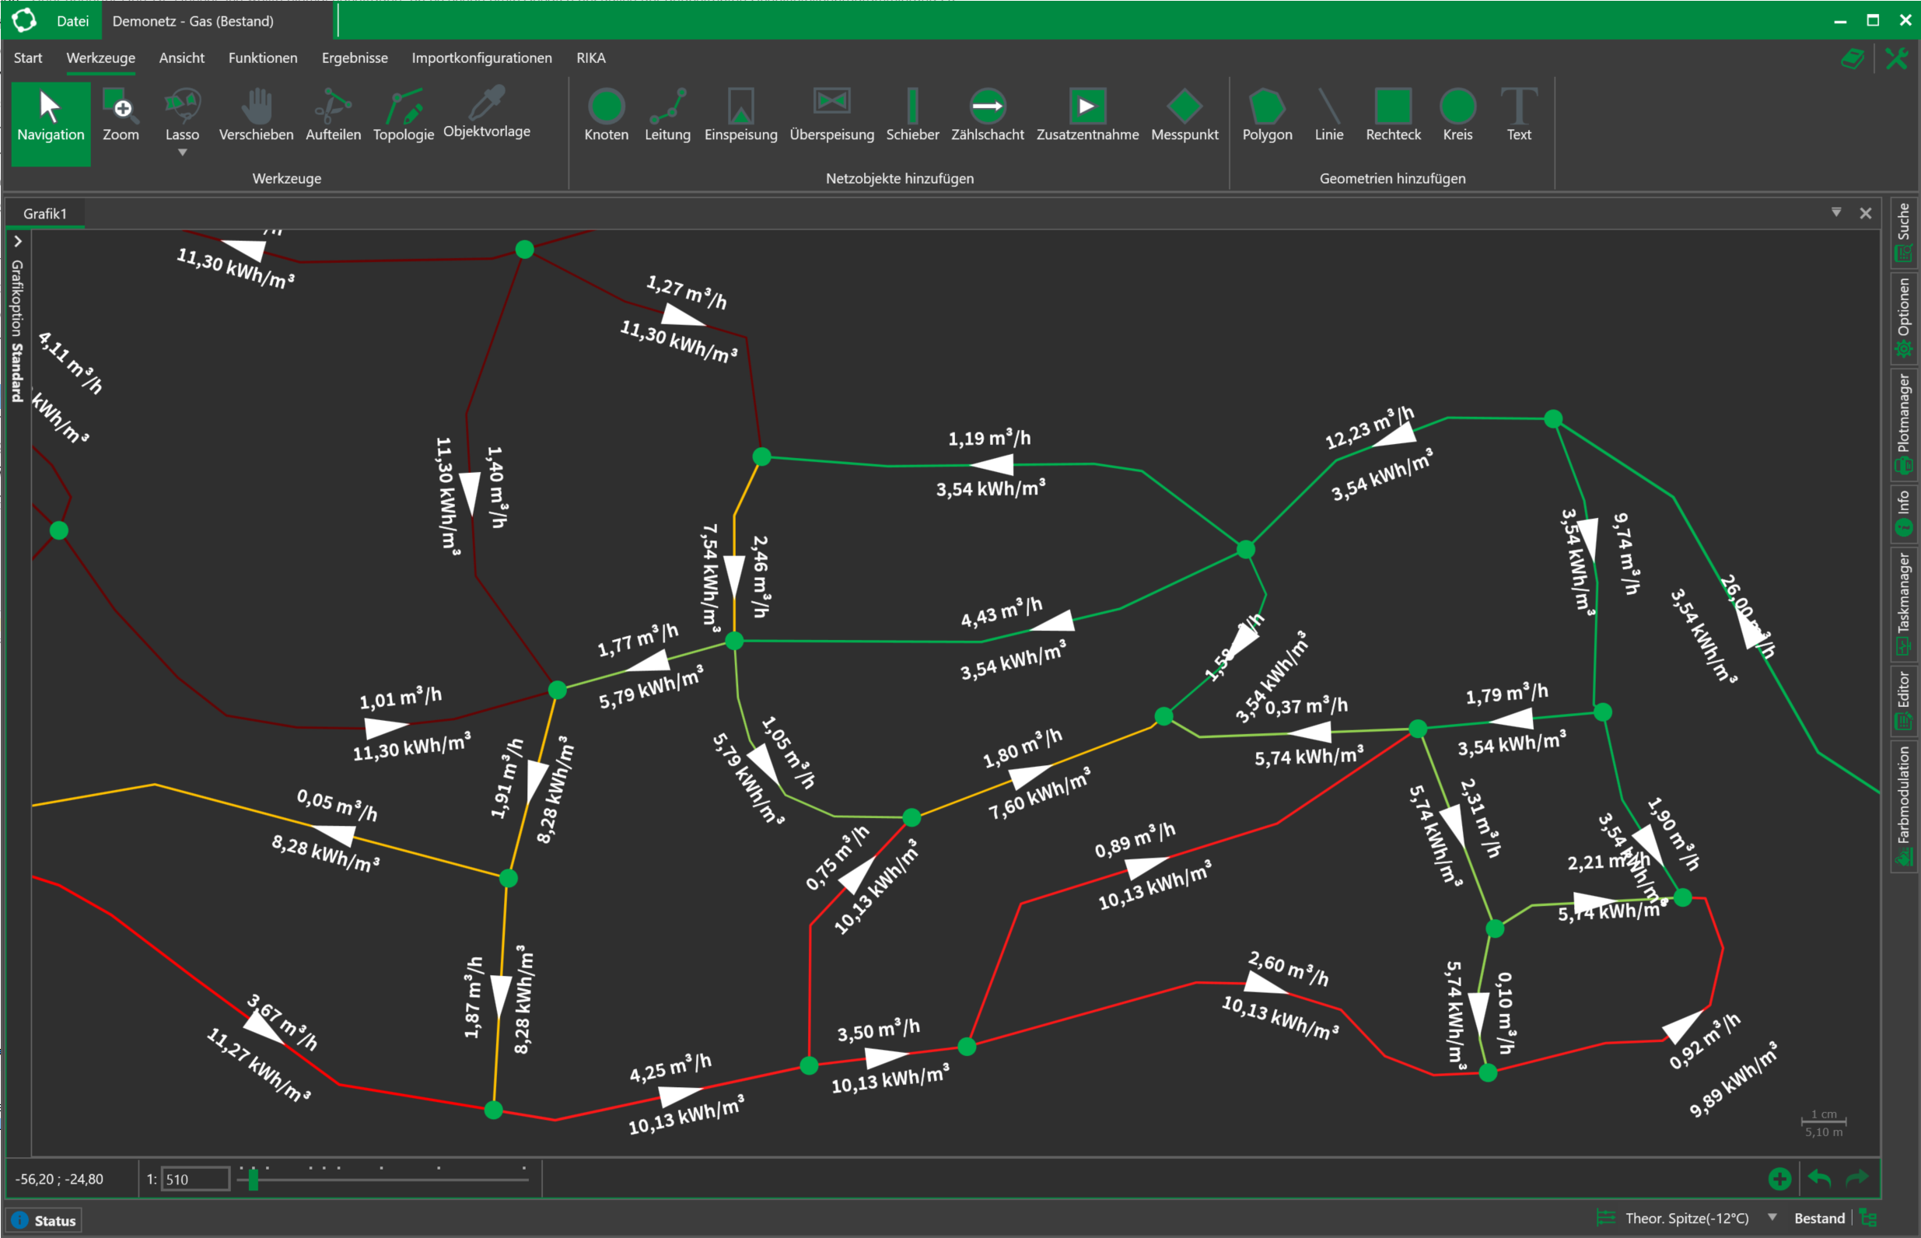This screenshot has height=1238, width=1921.
Task: Click the zoom scale slider handle
Action: point(254,1180)
